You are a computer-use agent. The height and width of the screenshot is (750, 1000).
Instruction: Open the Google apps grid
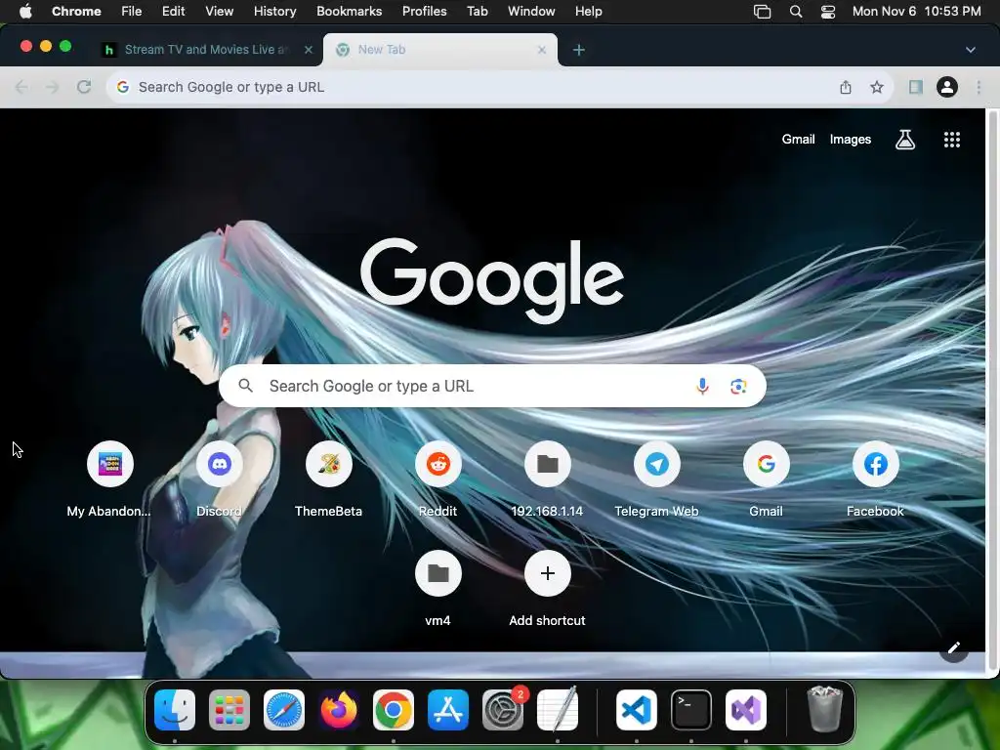pyautogui.click(x=951, y=140)
